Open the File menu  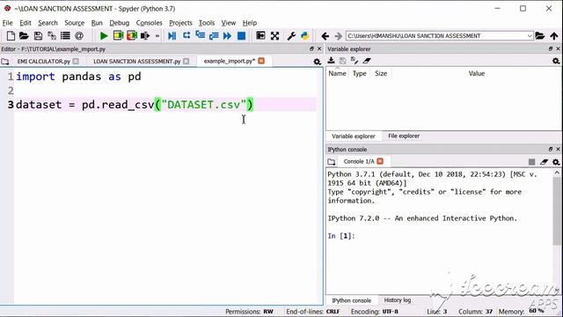point(7,23)
